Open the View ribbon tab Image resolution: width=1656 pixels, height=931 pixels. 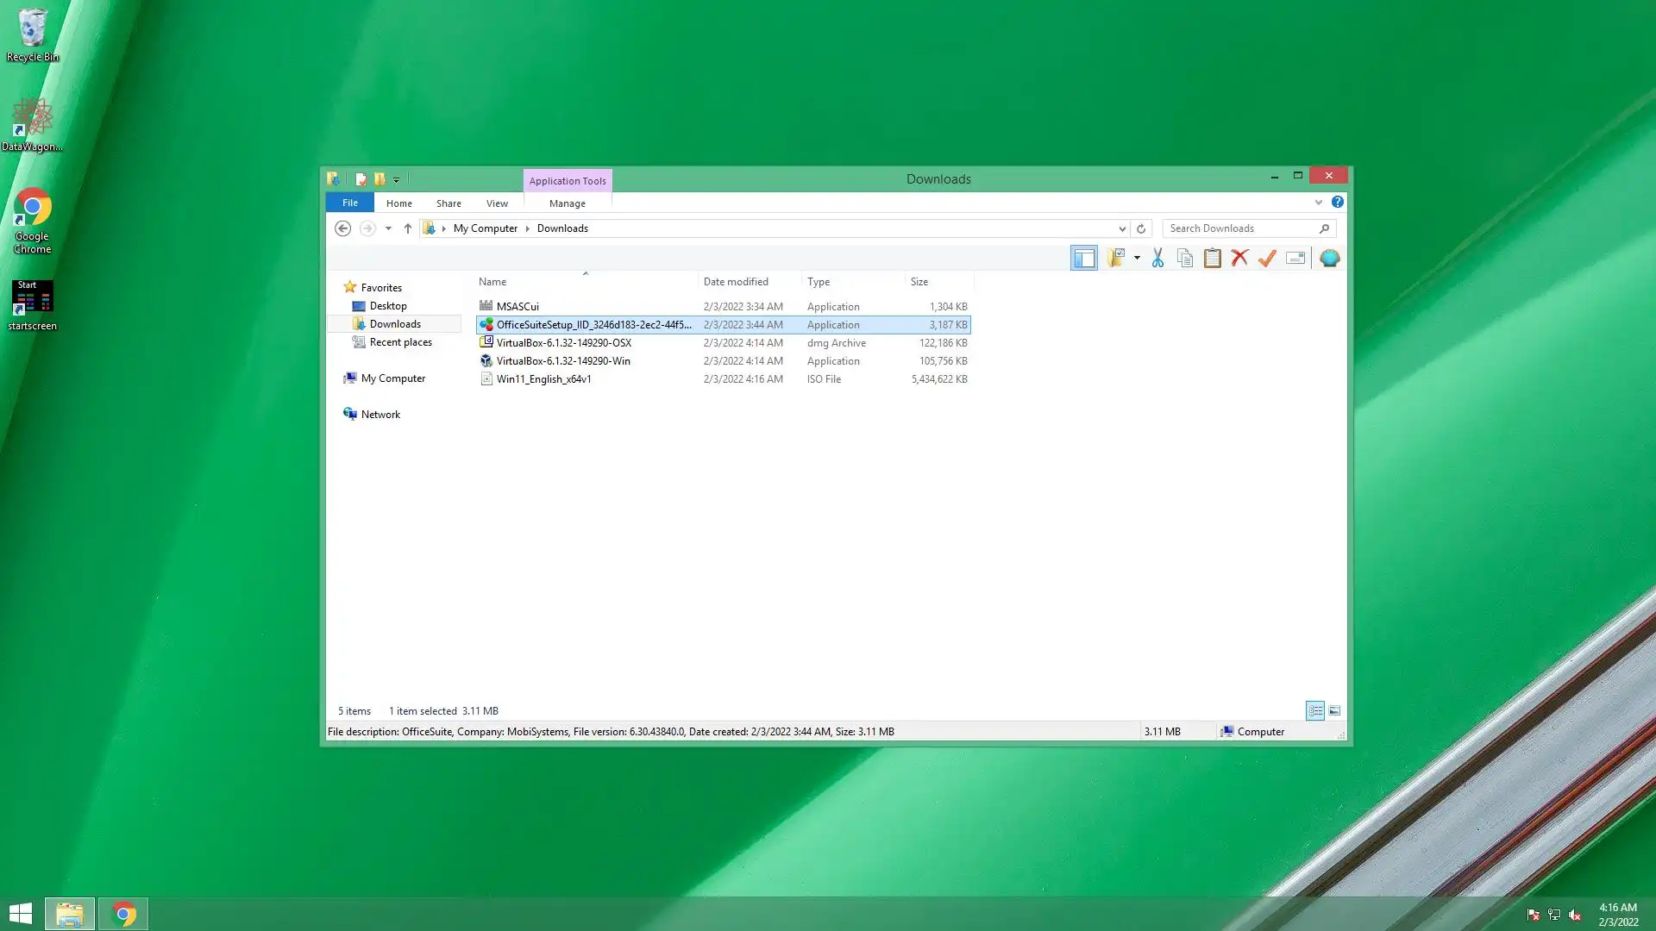(497, 203)
